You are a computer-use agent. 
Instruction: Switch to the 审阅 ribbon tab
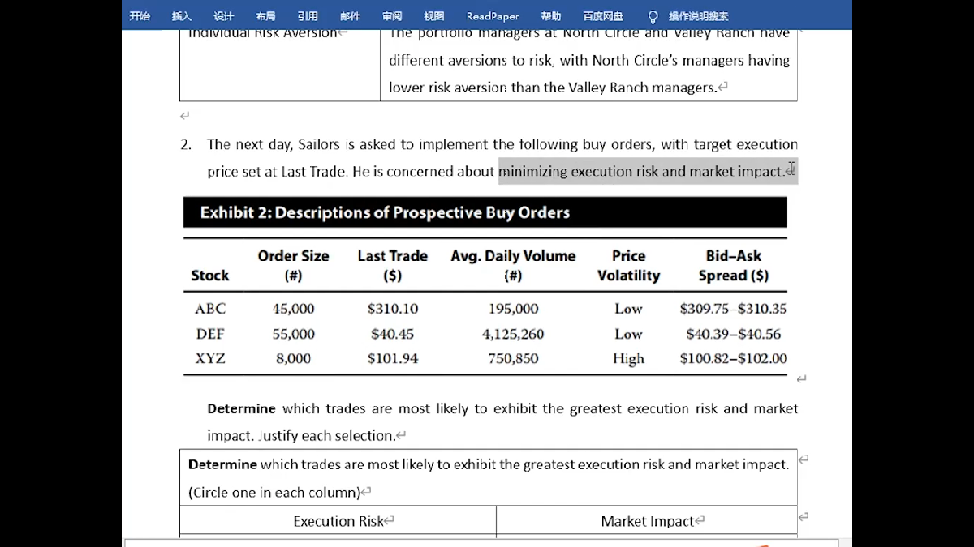(x=392, y=16)
